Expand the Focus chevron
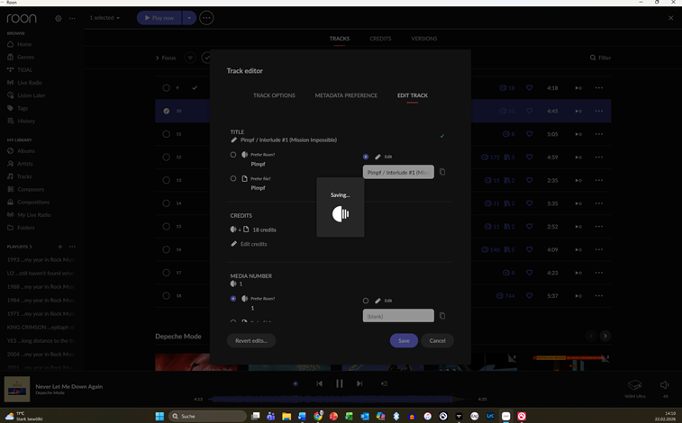The image size is (682, 423). (x=157, y=58)
